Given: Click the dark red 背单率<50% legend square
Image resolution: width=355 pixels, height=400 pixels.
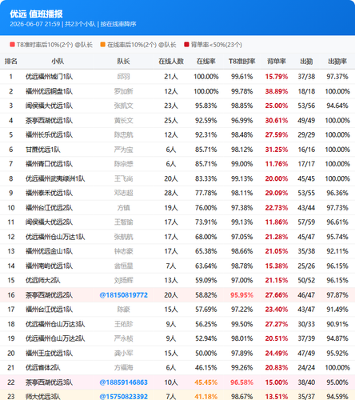Looking at the screenshot, I should [x=186, y=45].
